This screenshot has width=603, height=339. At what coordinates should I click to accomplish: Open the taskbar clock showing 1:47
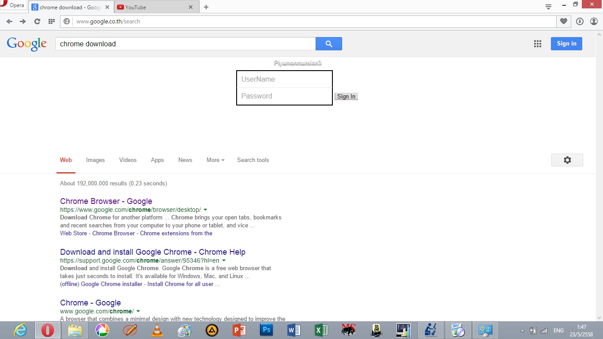click(x=581, y=331)
